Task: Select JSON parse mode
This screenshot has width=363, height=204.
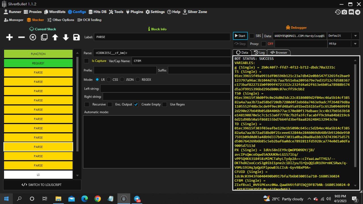Action: 122,80
